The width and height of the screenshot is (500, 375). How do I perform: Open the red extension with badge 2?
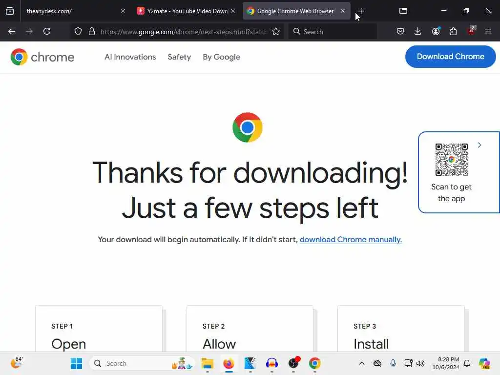(471, 31)
